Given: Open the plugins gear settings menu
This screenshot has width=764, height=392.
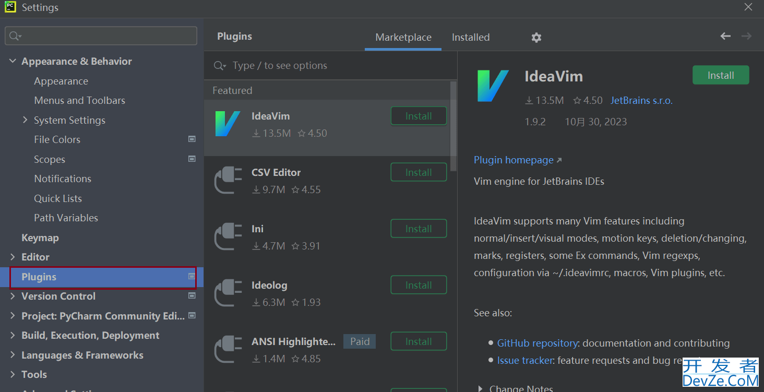Looking at the screenshot, I should (536, 38).
